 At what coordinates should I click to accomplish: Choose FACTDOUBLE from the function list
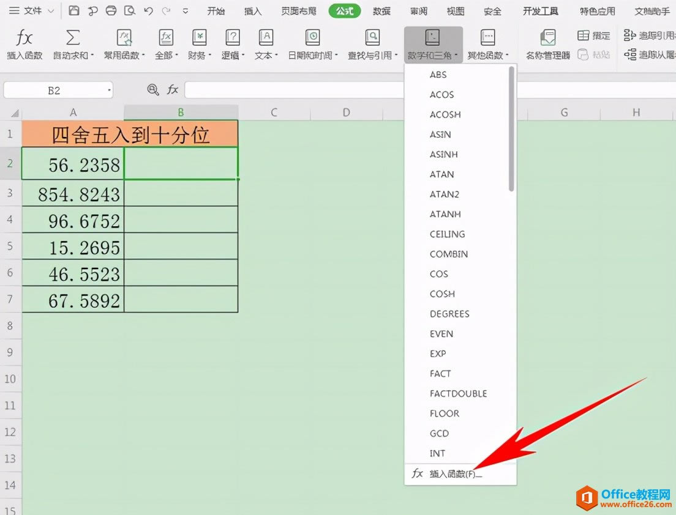tap(458, 393)
